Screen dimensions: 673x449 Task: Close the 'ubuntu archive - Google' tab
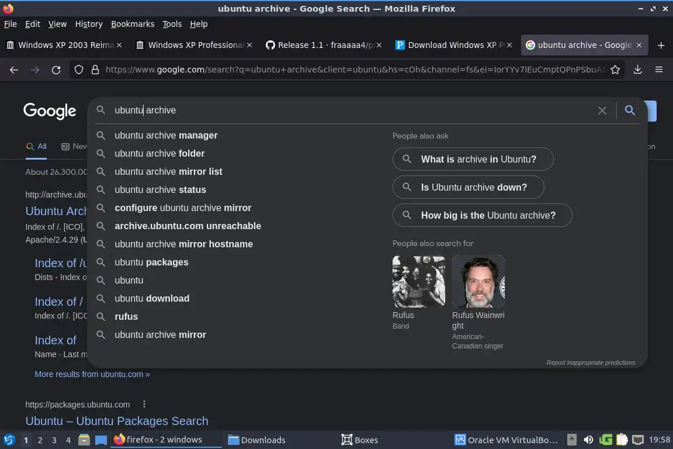[x=639, y=45]
